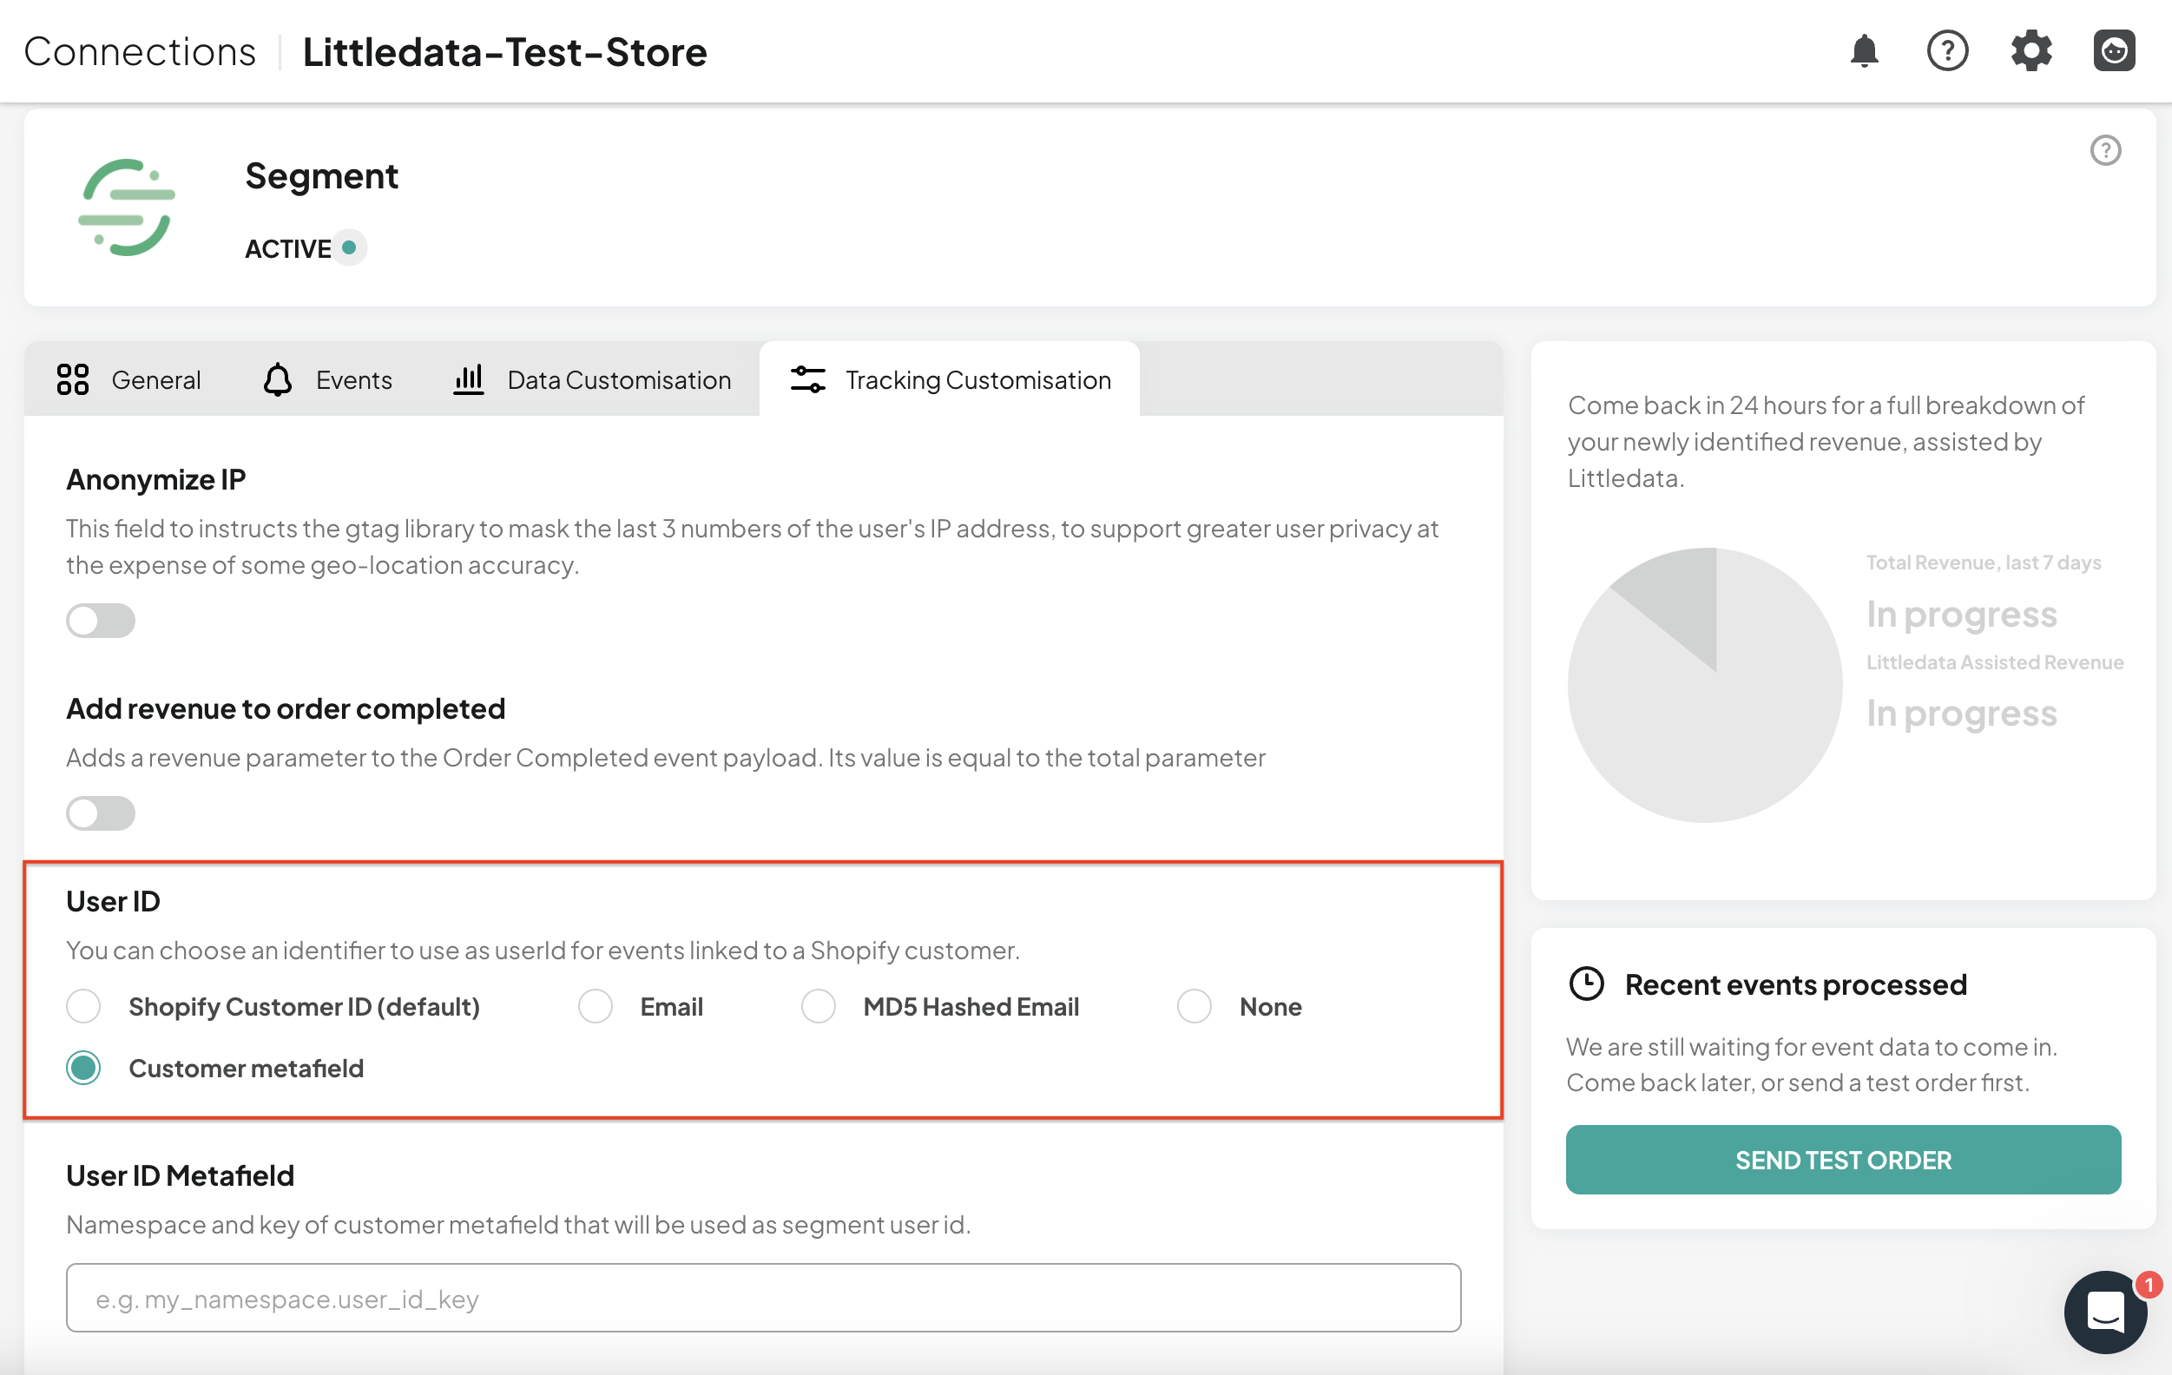The height and width of the screenshot is (1375, 2172).
Task: Switch to the Data Customisation tab
Action: (x=592, y=380)
